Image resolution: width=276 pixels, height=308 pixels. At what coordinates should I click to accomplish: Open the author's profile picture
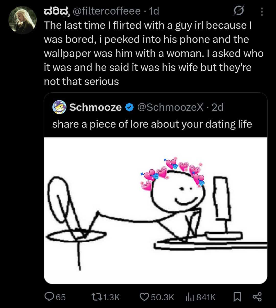[22, 20]
